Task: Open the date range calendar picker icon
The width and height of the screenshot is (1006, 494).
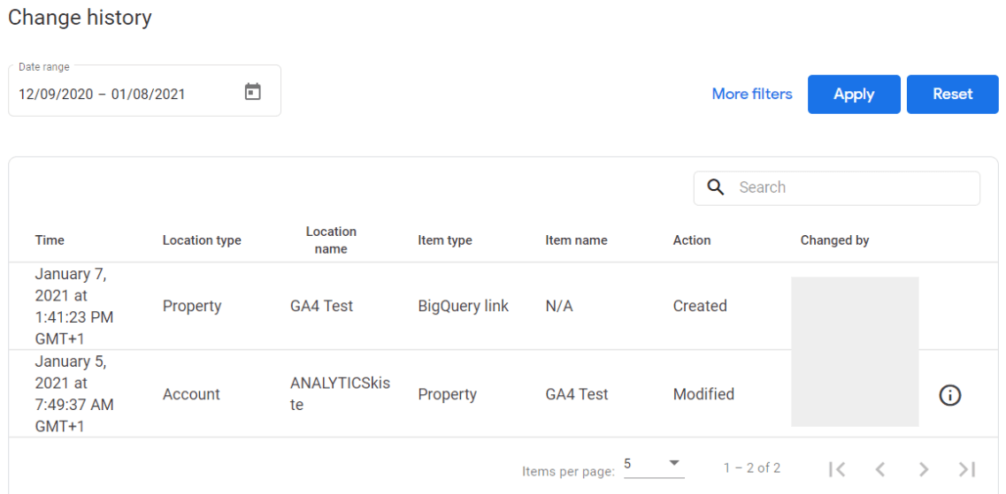Action: (253, 92)
